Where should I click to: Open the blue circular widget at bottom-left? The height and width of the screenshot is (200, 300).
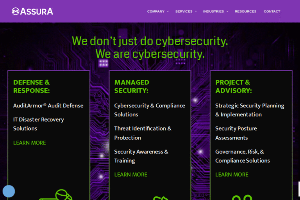point(9,191)
